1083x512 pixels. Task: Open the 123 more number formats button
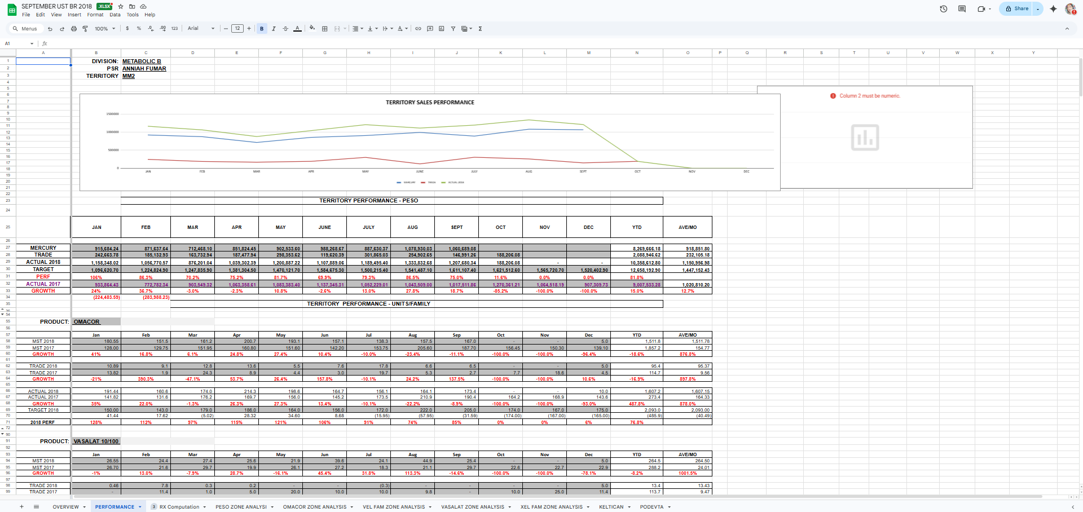coord(175,29)
